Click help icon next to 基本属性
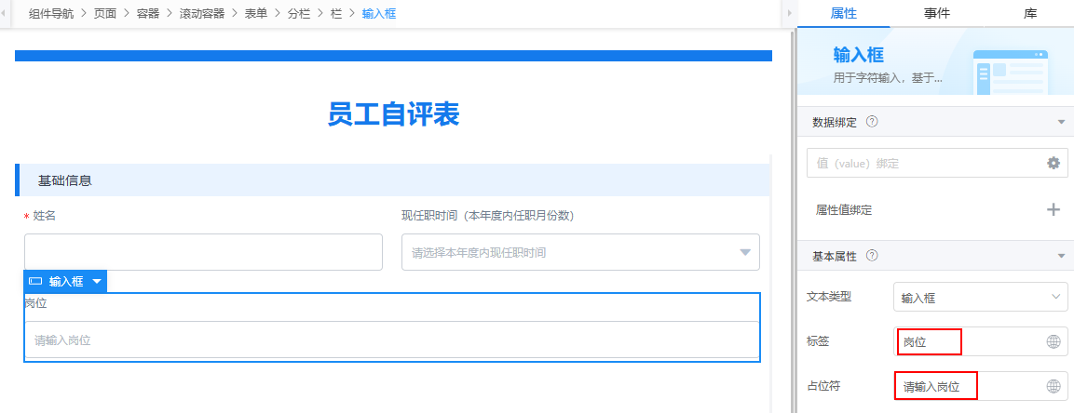This screenshot has width=1074, height=413. point(872,256)
